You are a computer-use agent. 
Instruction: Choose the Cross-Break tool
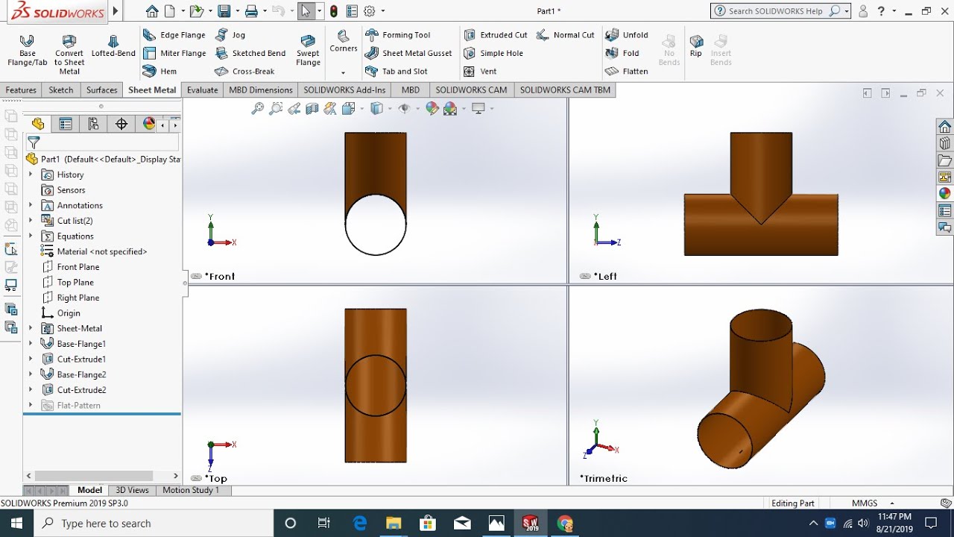pos(244,72)
